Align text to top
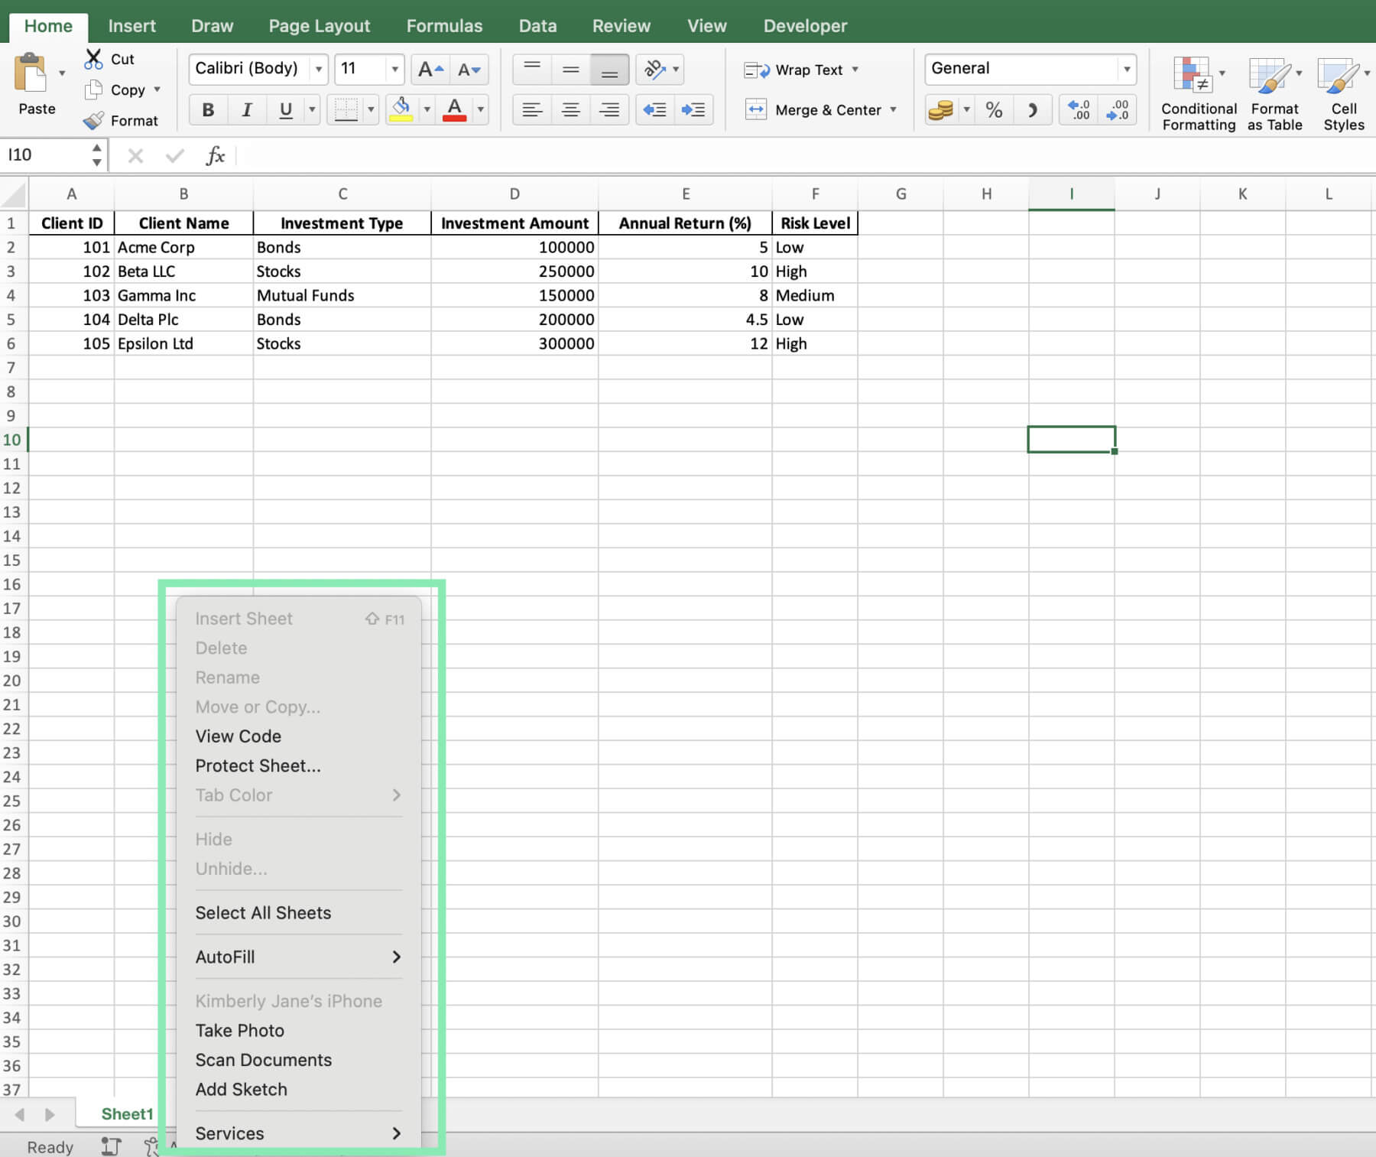Screen dimensions: 1376x1157 532,70
